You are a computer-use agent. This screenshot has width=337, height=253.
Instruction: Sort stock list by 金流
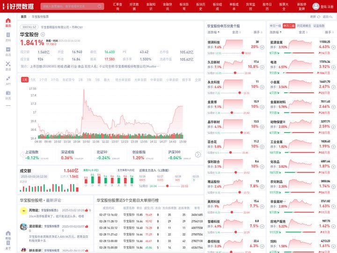tap(236, 32)
